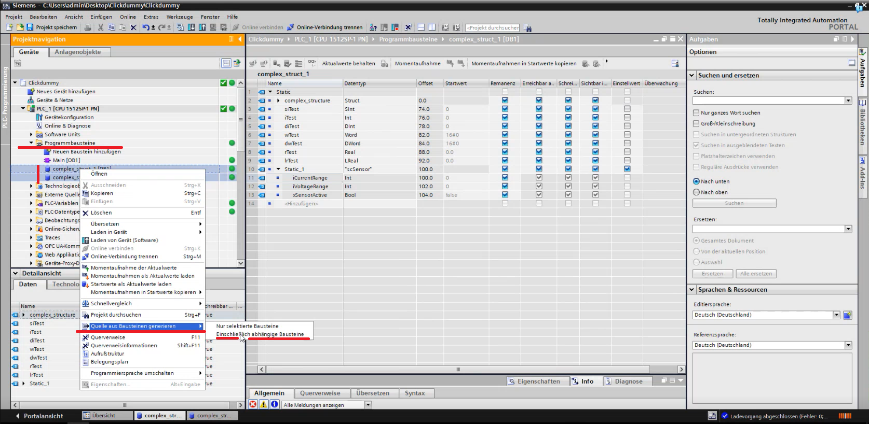Click into the Suchen text field
This screenshot has width=869, height=424.
[x=768, y=101]
